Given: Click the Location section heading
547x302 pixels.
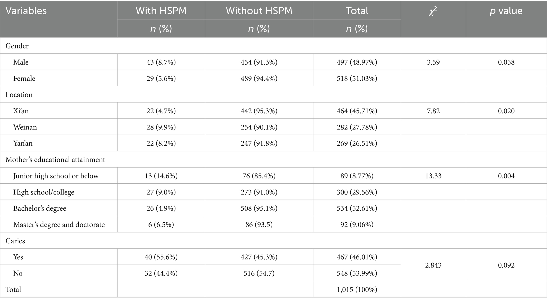Looking at the screenshot, I should tap(19, 95).
